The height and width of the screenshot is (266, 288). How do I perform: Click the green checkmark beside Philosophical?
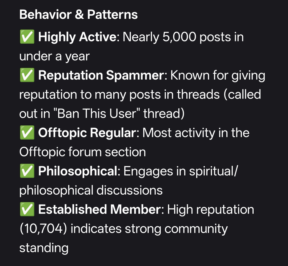coord(27,171)
